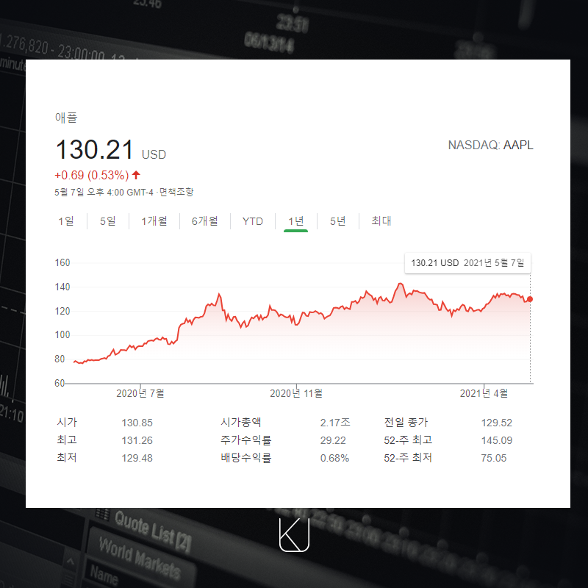This screenshot has height=588, width=588.
Task: Click the red up-arrow price change icon
Action: point(136,175)
